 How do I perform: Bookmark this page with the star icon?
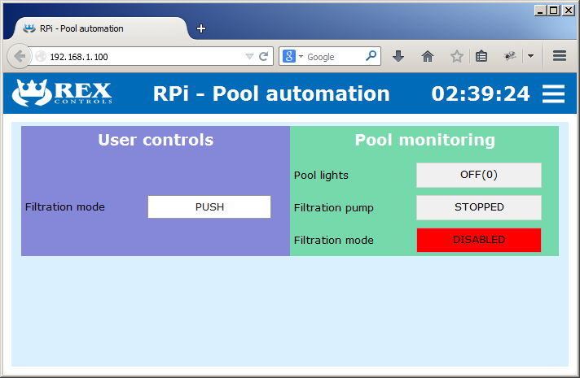point(457,56)
